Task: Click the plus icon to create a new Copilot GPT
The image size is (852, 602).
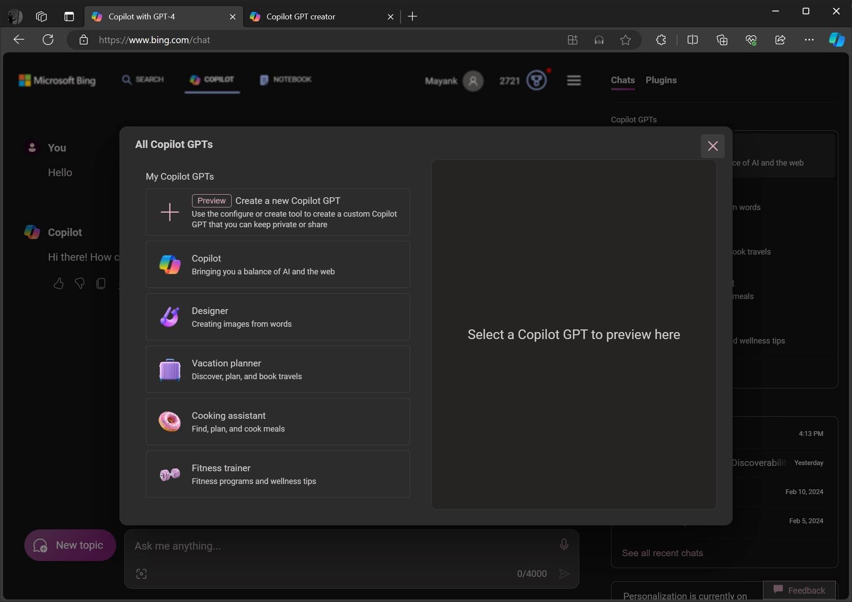Action: click(x=170, y=212)
